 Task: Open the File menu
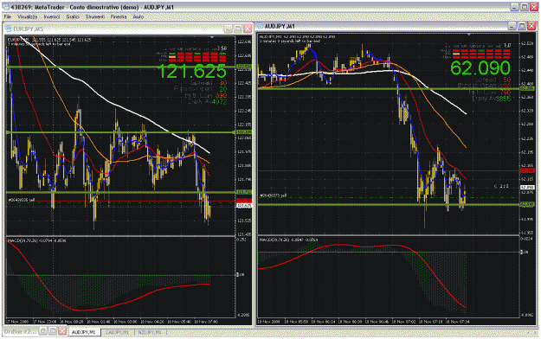pyautogui.click(x=8, y=16)
